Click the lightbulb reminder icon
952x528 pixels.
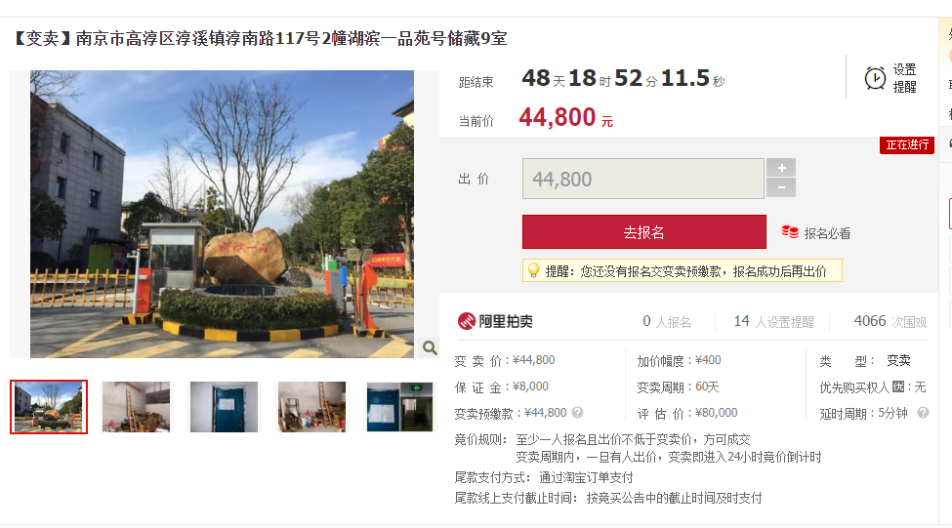[533, 270]
